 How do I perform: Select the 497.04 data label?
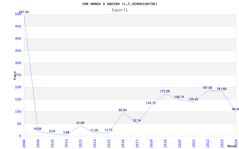[24, 12]
